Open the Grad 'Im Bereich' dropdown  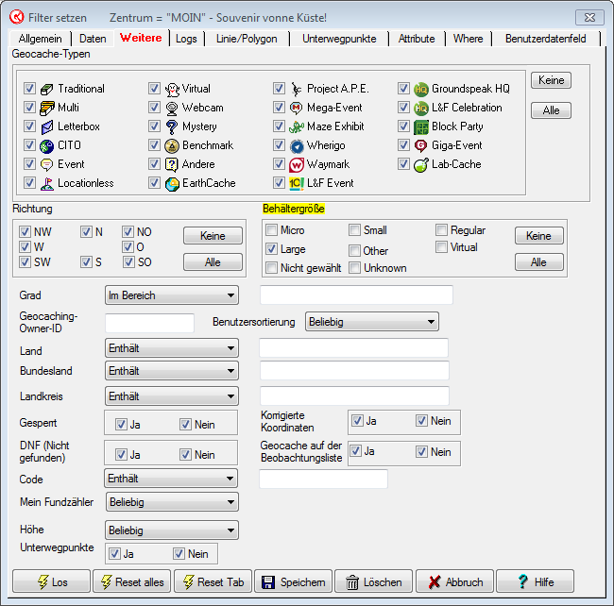(x=172, y=295)
